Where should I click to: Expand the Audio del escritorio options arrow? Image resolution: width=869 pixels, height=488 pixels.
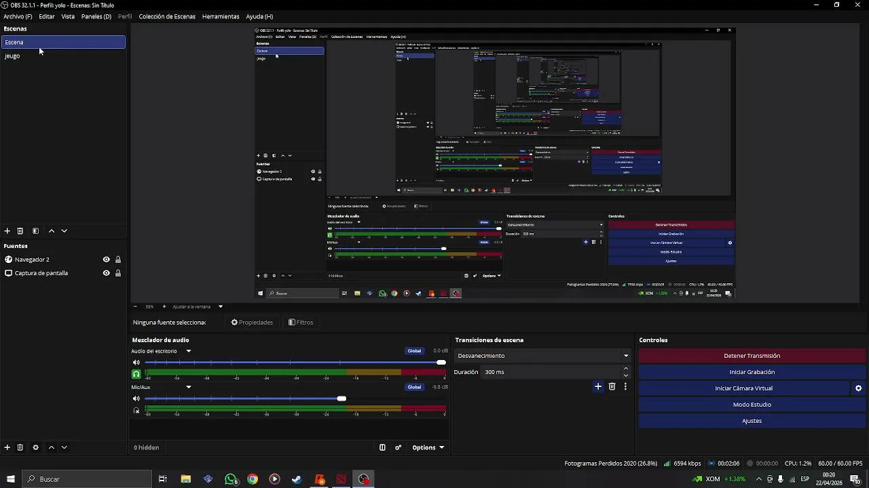[189, 351]
